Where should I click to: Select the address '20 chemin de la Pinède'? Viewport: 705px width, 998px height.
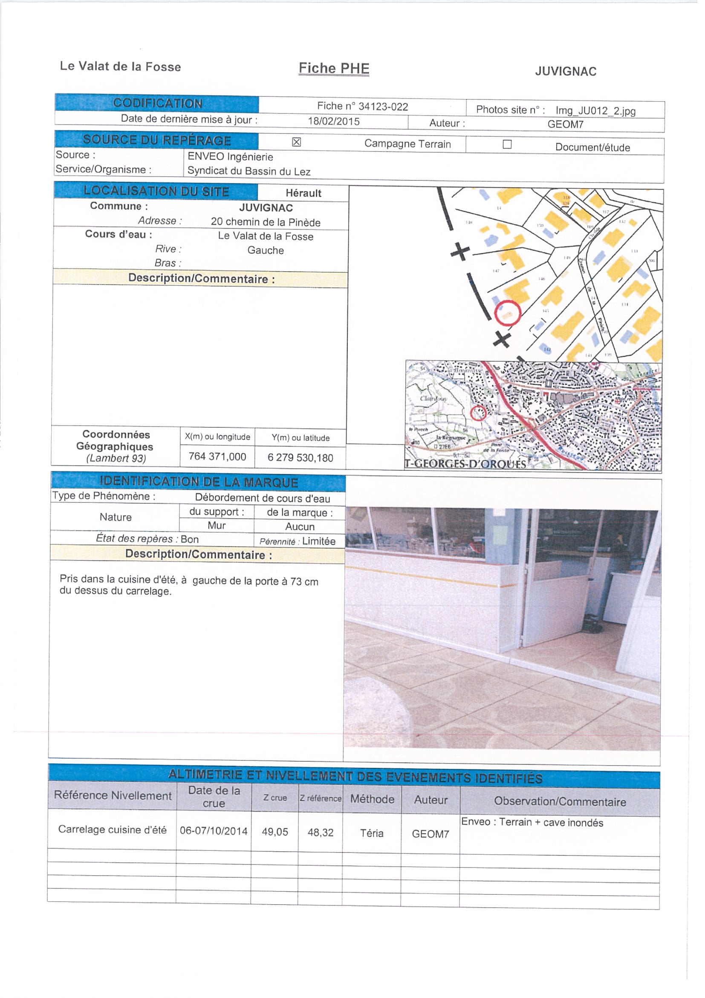tap(266, 222)
